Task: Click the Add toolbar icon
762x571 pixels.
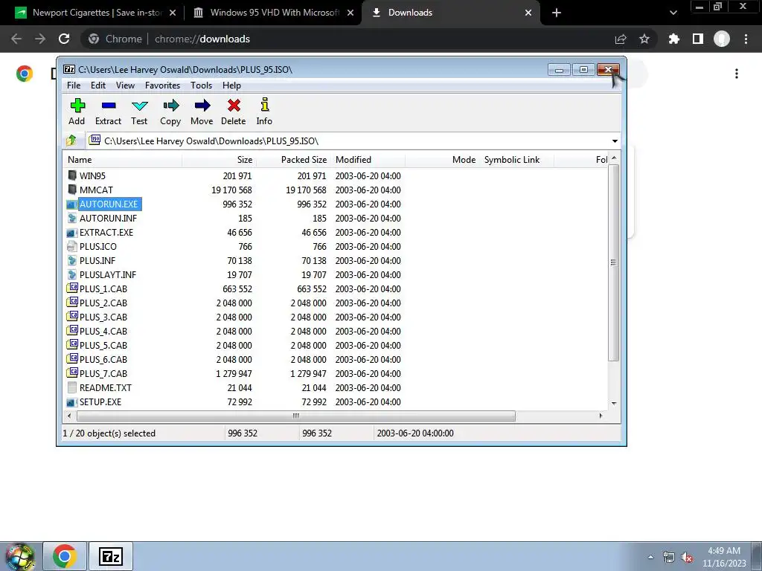Action: click(x=77, y=106)
